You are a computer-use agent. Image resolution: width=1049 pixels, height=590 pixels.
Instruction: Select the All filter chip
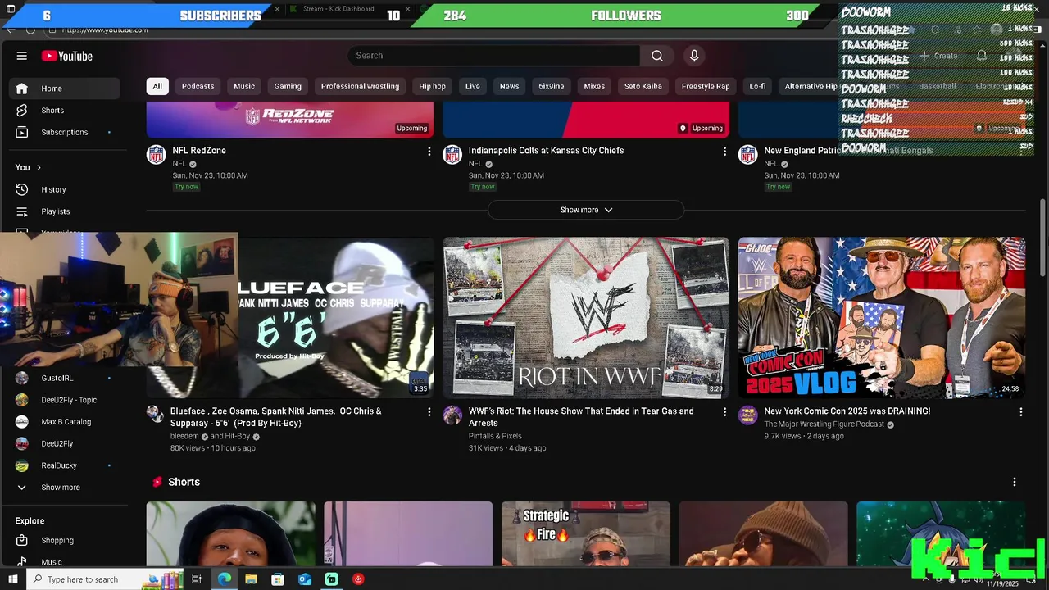point(157,86)
